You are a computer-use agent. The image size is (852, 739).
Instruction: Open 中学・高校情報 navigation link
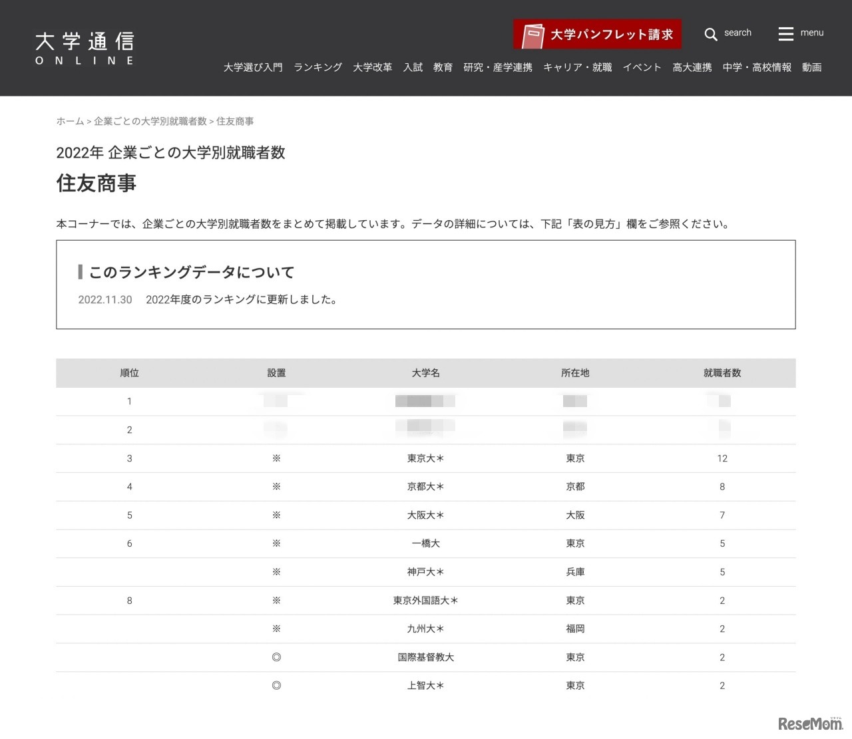758,67
